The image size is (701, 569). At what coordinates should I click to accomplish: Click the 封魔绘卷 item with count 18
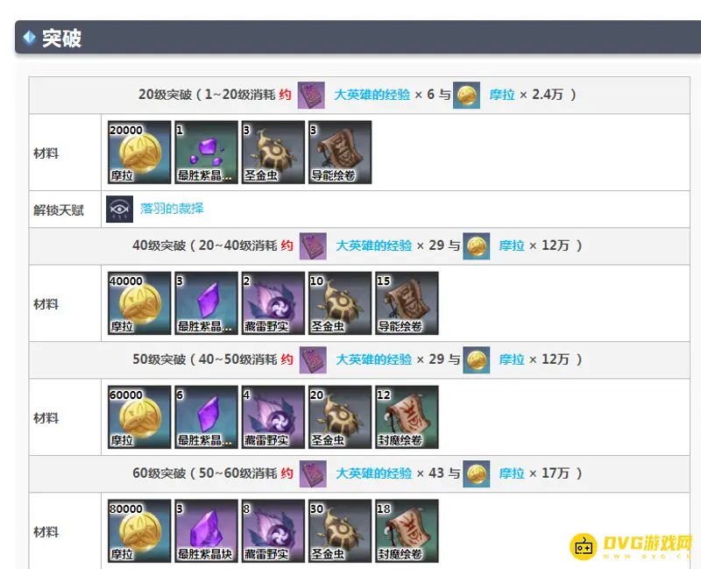click(x=407, y=531)
